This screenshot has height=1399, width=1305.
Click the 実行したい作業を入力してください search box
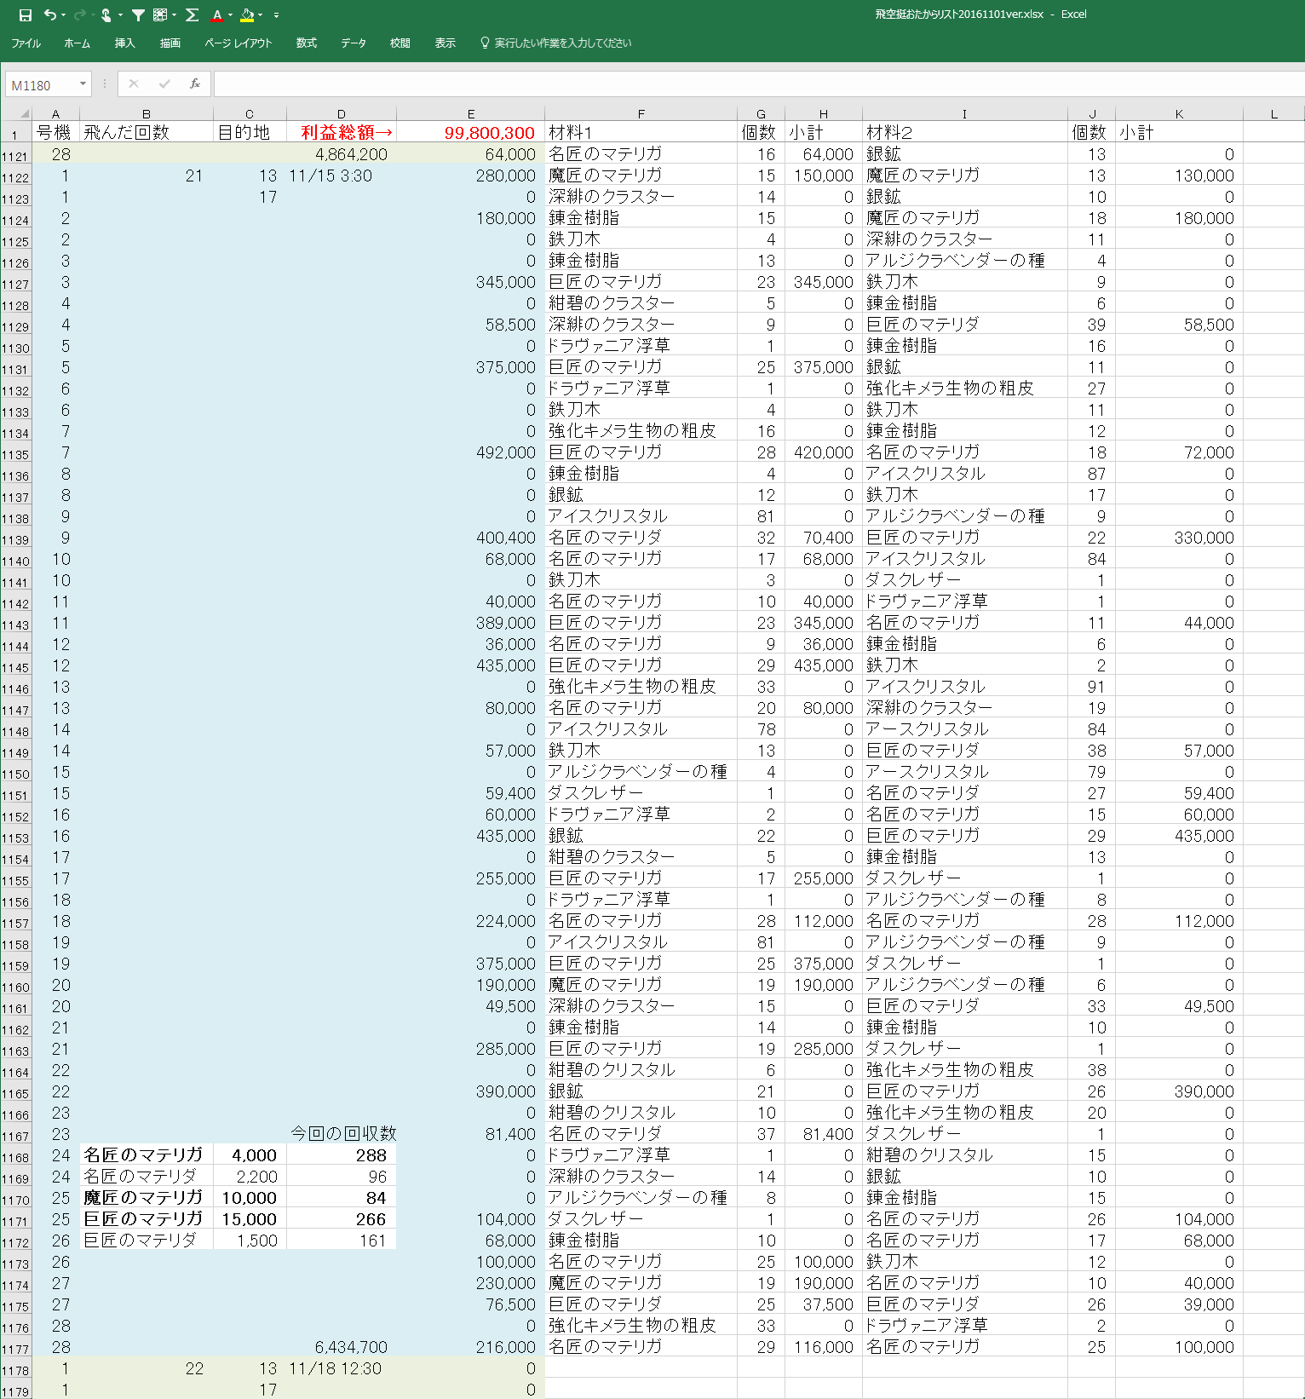point(562,43)
